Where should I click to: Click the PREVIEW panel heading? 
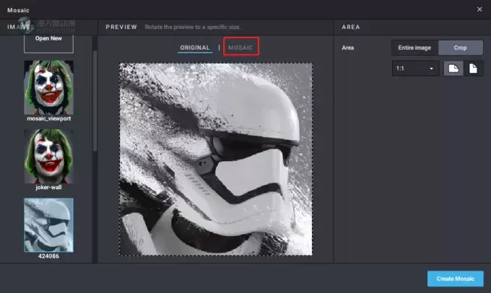(121, 27)
